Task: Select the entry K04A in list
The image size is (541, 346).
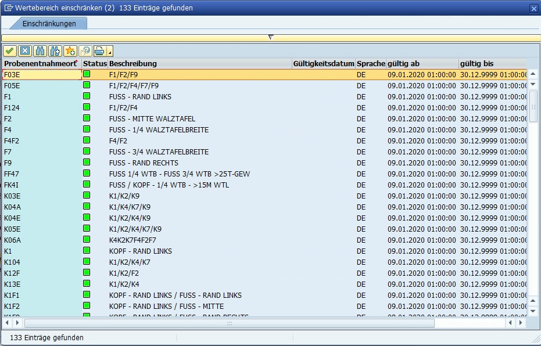Action: 13,207
